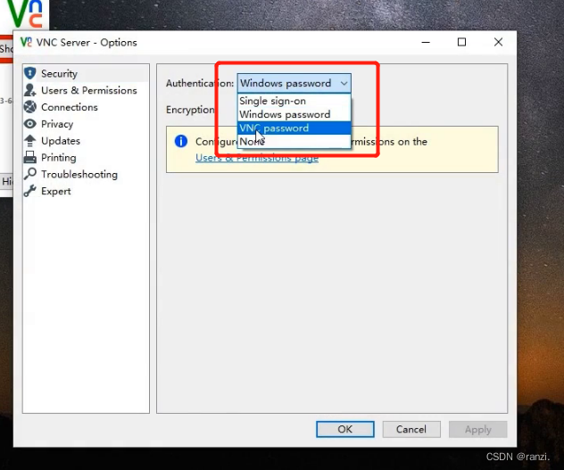
Task: Maximize the VNC Server Options window
Action: tap(461, 42)
